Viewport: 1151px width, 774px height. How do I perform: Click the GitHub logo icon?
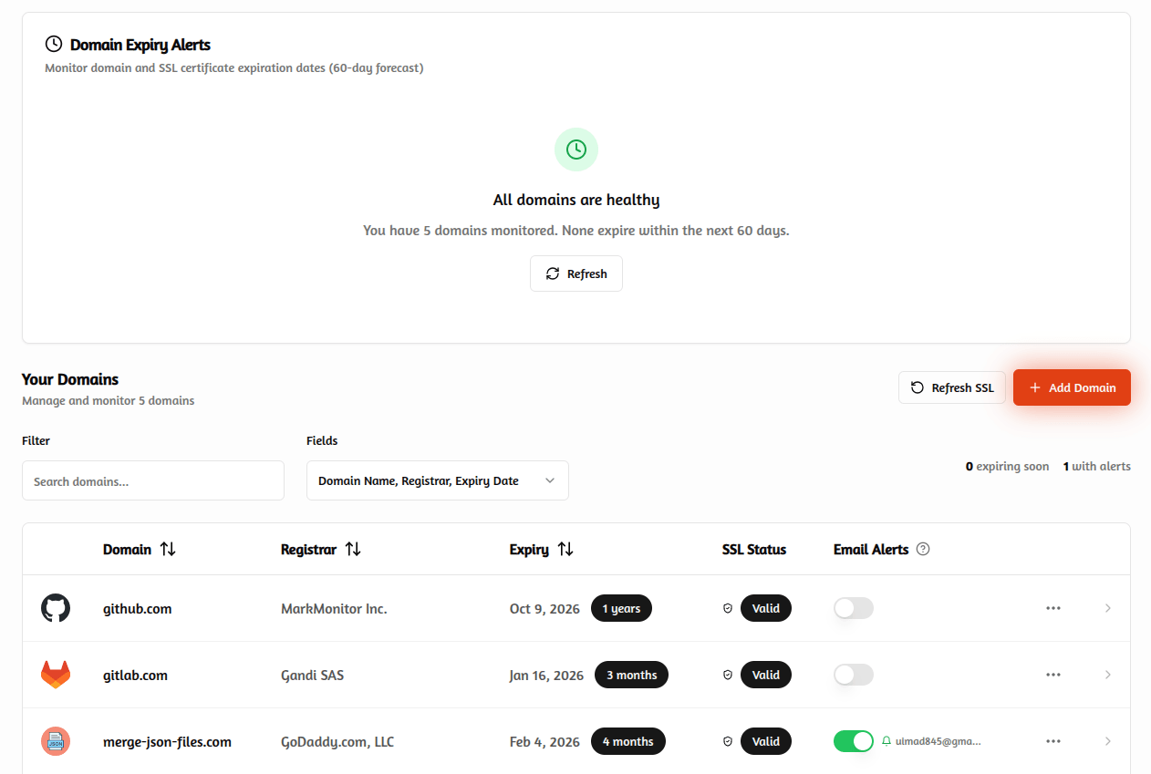click(x=56, y=608)
